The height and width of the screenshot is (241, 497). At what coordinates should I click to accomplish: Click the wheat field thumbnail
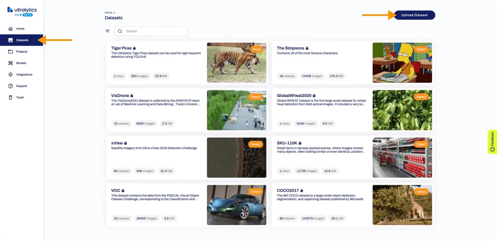pyautogui.click(x=402, y=110)
